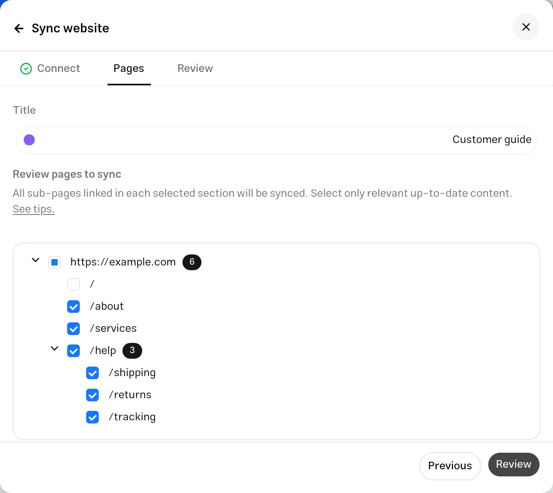This screenshot has width=553, height=493.
Task: Deselect the /tracking page checkbox
Action: pos(92,417)
